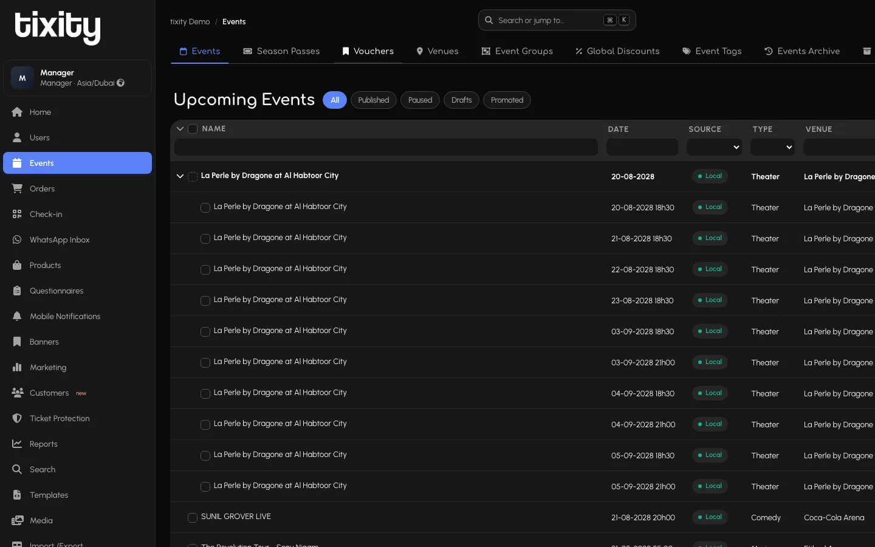Open the Reports line-chart icon
This screenshot has width=875, height=547.
(17, 444)
